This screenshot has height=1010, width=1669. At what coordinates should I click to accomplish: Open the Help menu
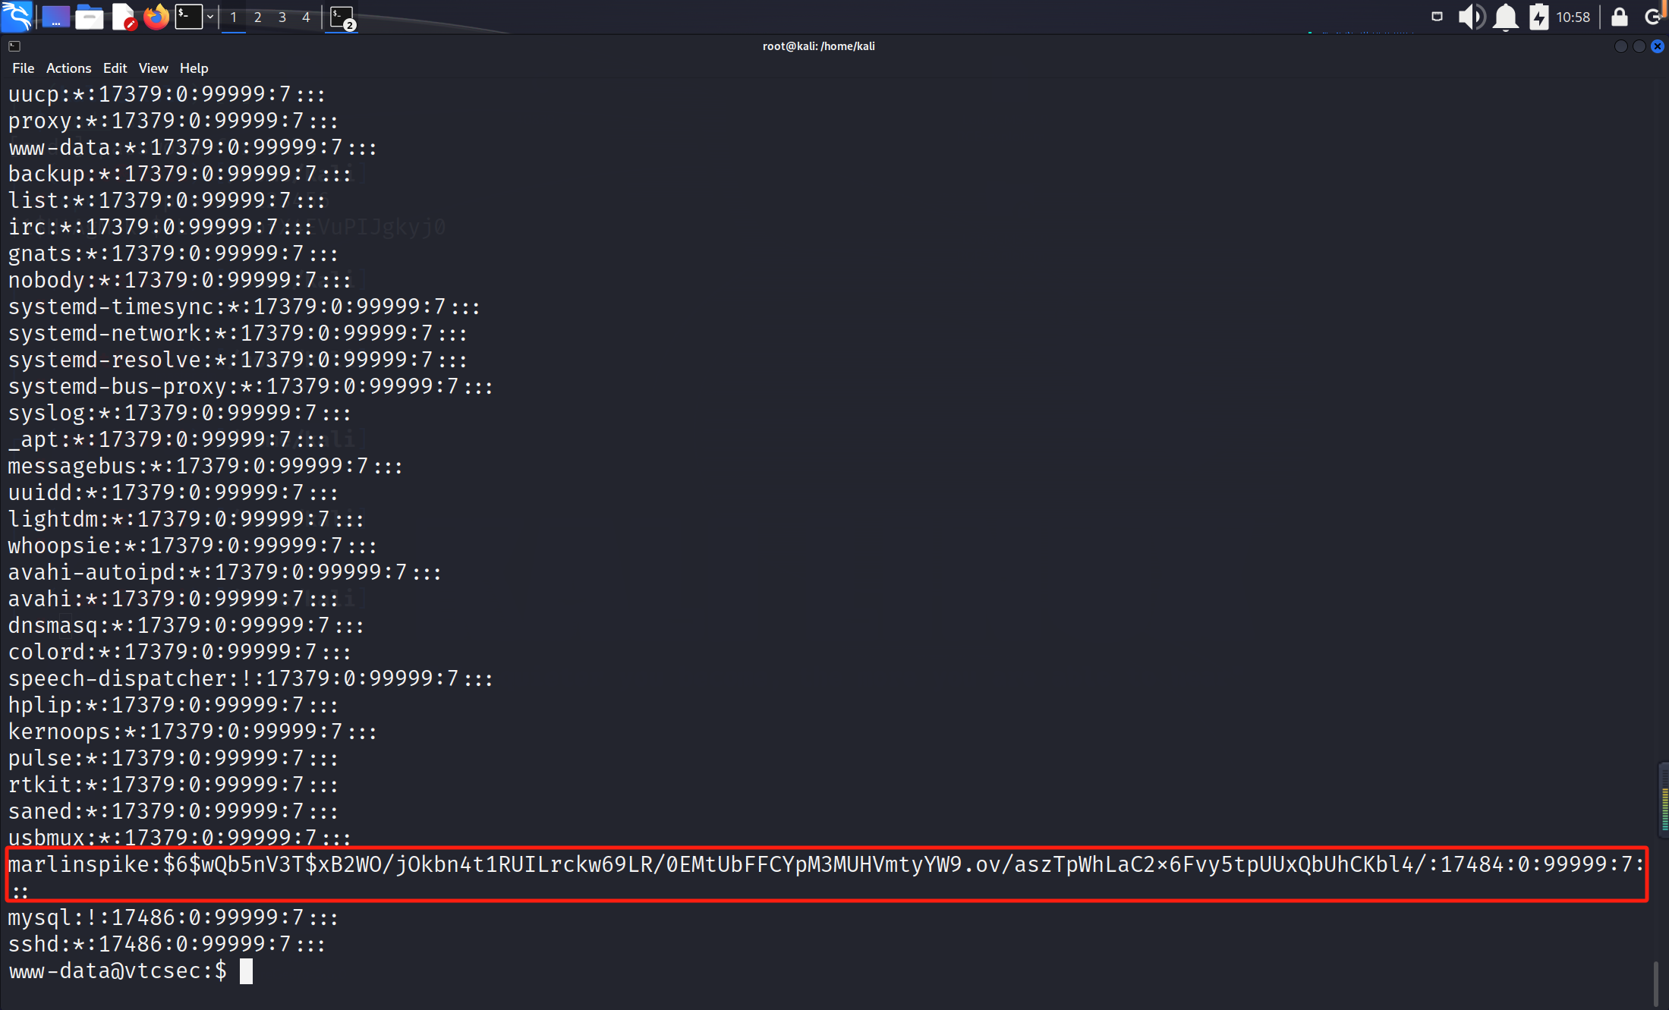click(x=194, y=68)
